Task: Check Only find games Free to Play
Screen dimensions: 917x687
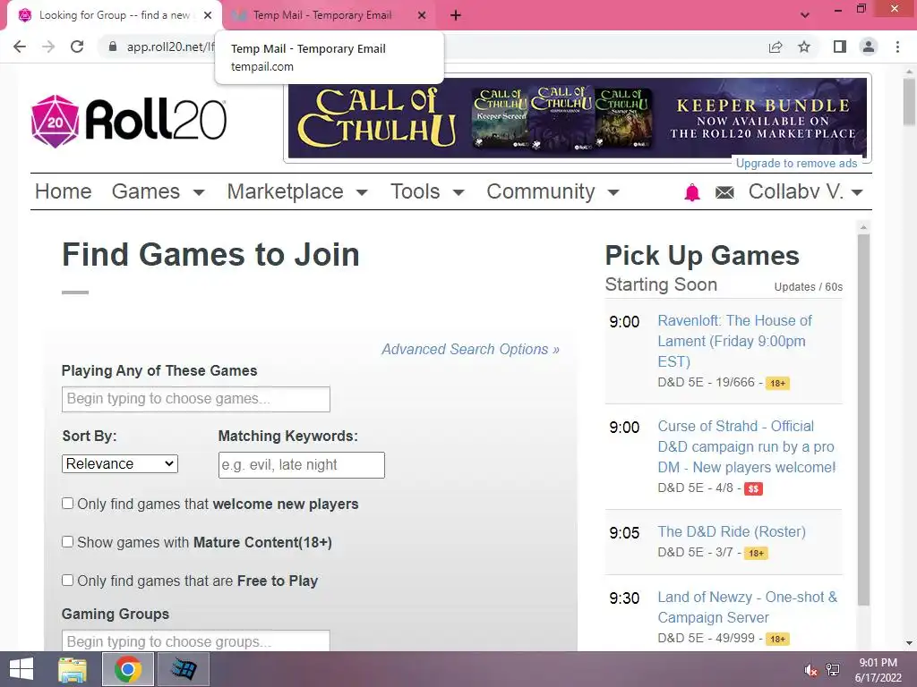Action: click(x=68, y=580)
